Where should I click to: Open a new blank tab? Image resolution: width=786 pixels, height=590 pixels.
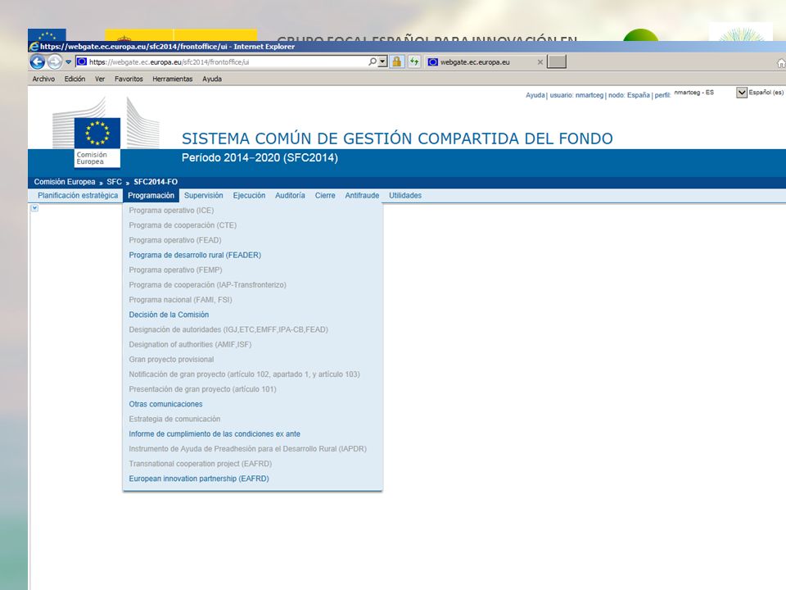(x=557, y=61)
